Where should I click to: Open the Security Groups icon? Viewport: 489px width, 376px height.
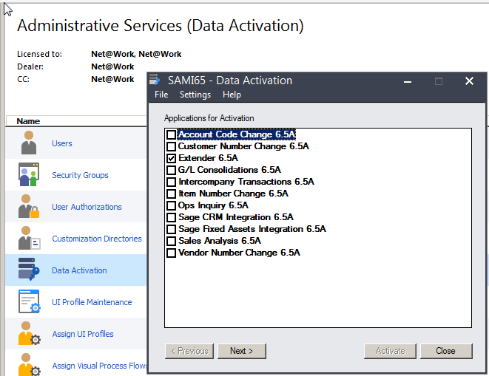pyautogui.click(x=28, y=175)
